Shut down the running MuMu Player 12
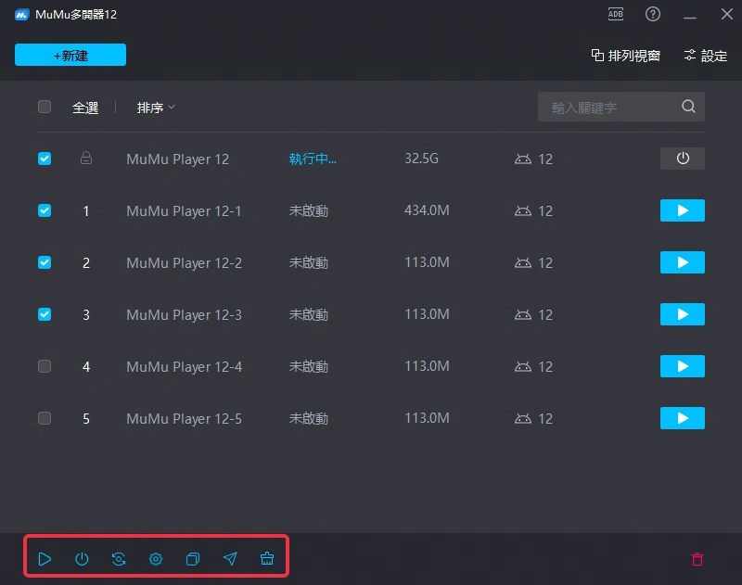This screenshot has height=585, width=742. pos(682,159)
